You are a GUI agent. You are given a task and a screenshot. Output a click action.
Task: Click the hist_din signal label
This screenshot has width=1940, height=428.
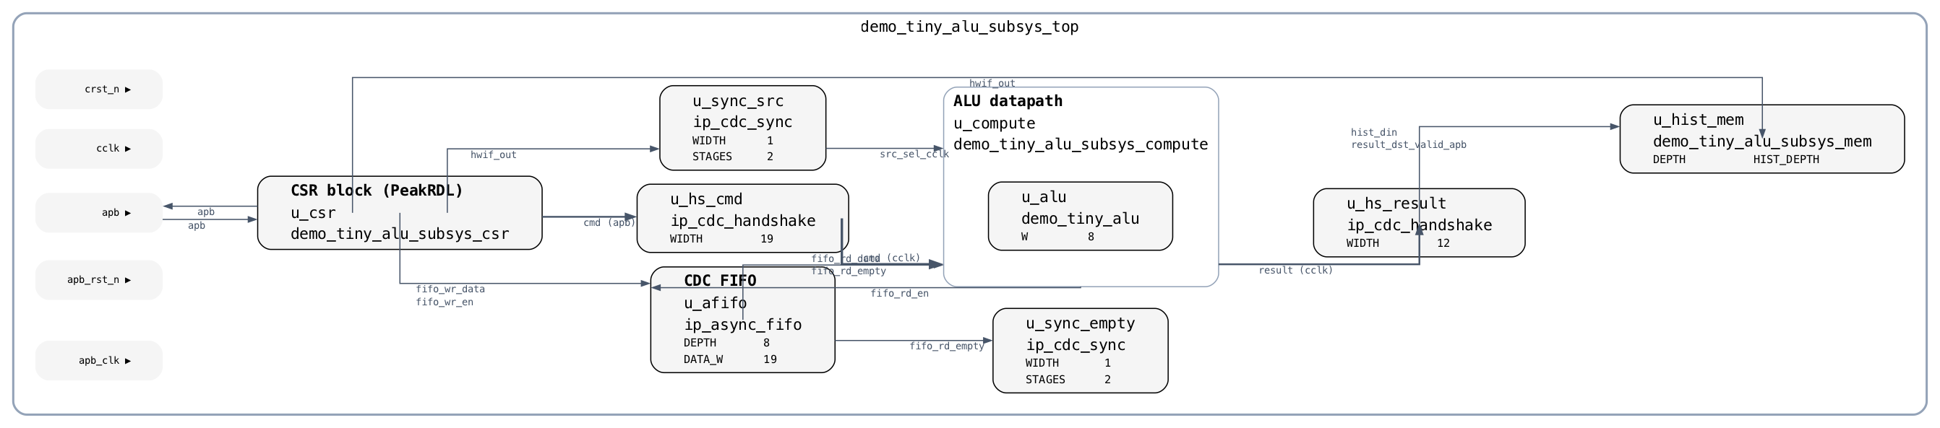pyautogui.click(x=1373, y=132)
